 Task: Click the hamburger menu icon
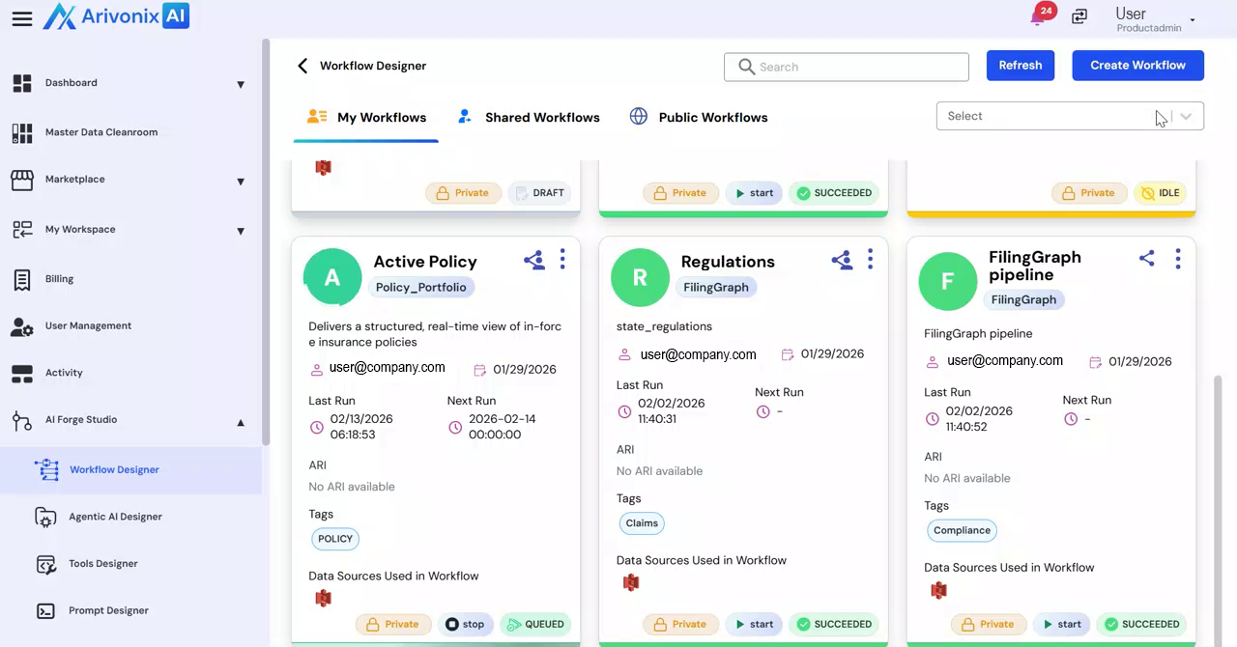click(21, 19)
